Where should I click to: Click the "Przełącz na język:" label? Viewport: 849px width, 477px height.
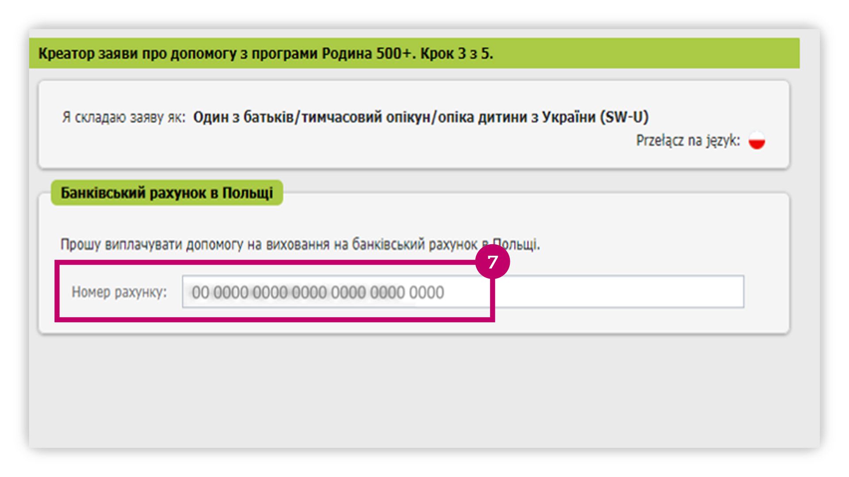coord(688,141)
